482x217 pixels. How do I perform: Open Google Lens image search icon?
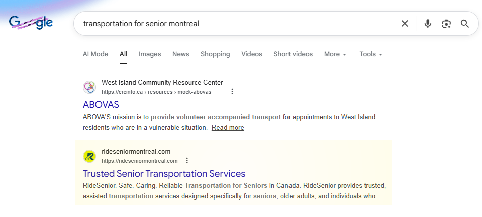click(x=446, y=24)
